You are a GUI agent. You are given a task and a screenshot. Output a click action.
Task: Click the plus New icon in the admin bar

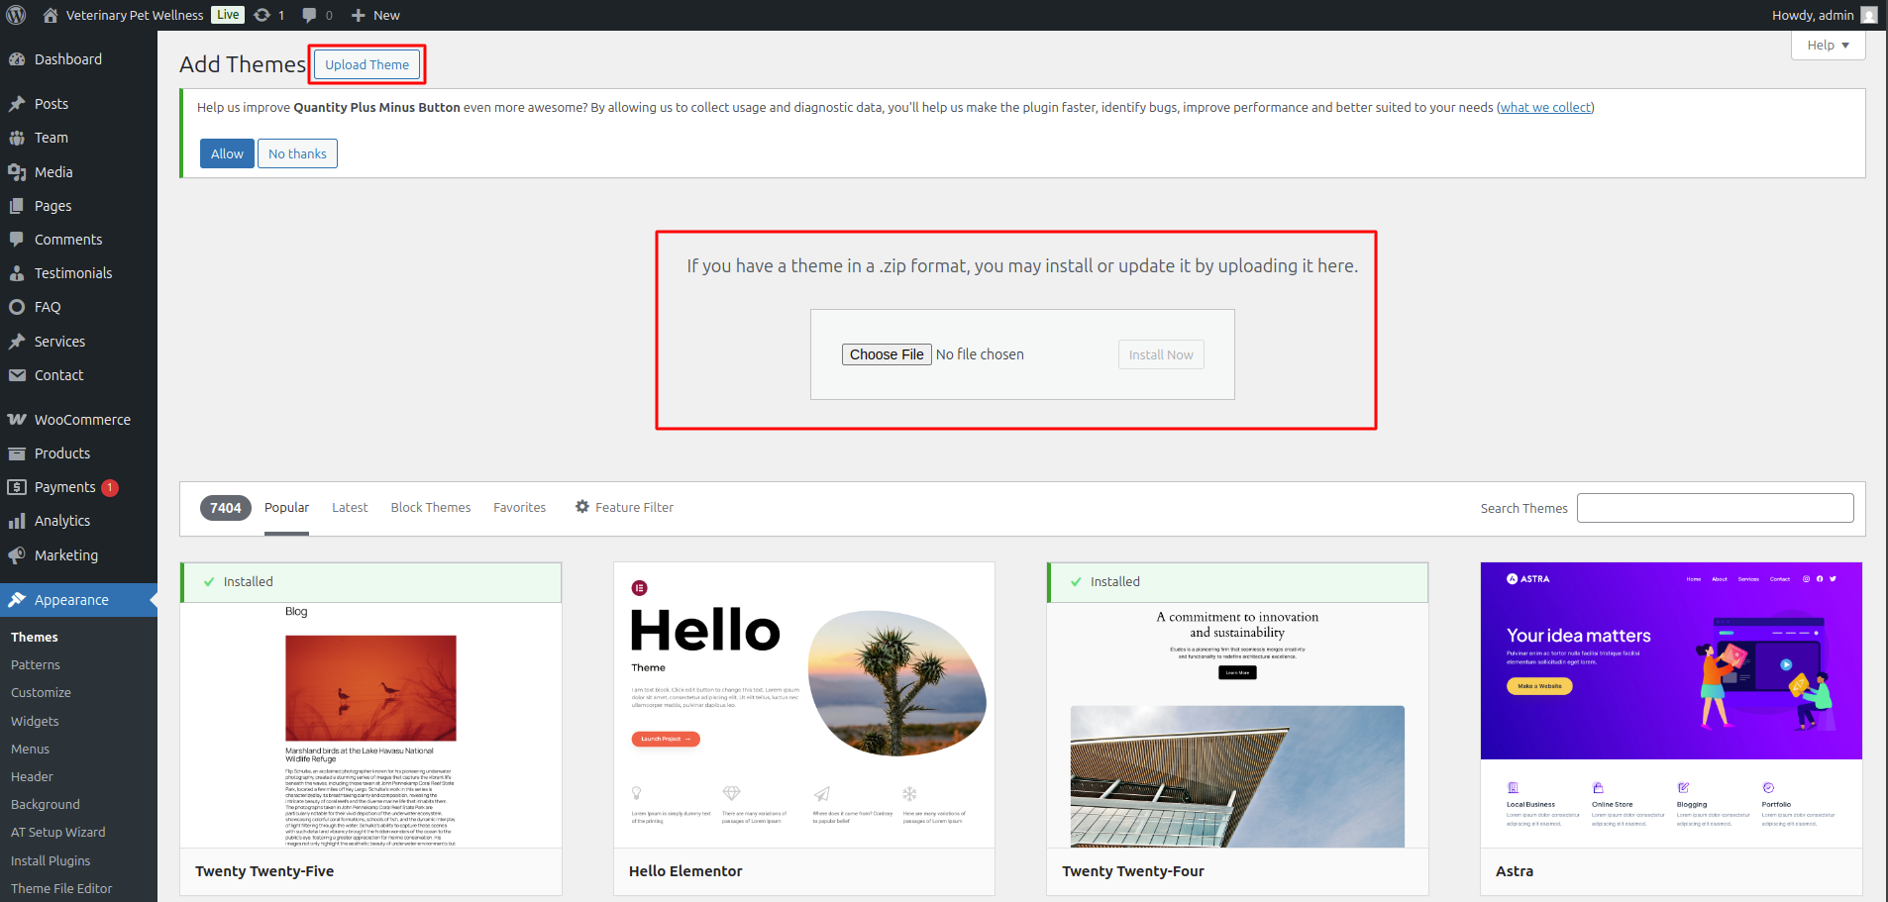[x=359, y=15]
